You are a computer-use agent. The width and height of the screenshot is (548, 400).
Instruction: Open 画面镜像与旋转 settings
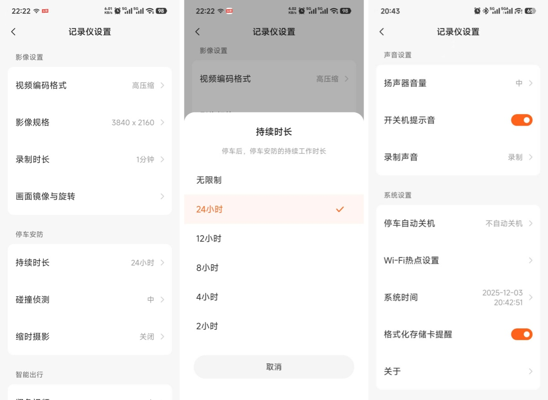(x=90, y=196)
